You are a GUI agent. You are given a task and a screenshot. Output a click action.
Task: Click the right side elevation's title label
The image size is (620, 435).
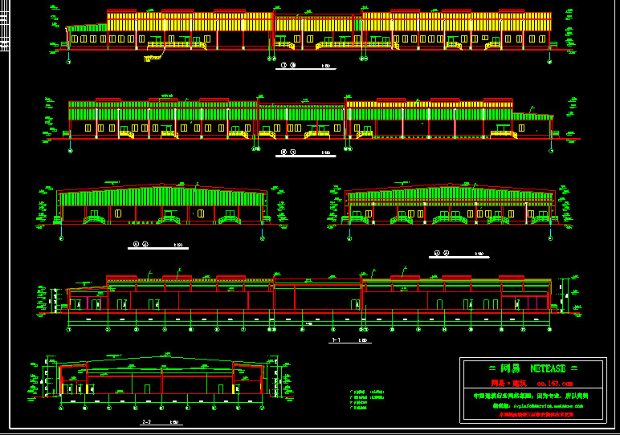458,254
